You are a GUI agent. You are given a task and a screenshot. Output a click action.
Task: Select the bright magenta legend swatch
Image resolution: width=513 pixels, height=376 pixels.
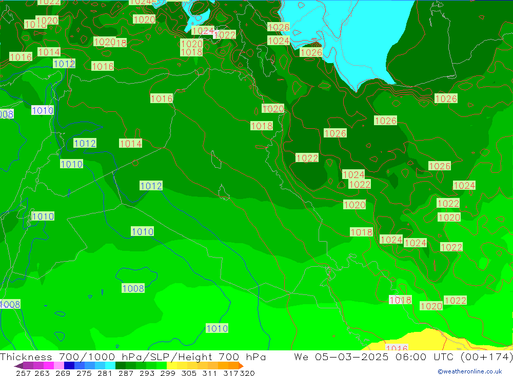(48, 366)
